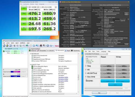The width and height of the screenshot is (135, 97).
Task: Open the Riport menu in Hard Disk Sentinel
Action: coord(17,43)
